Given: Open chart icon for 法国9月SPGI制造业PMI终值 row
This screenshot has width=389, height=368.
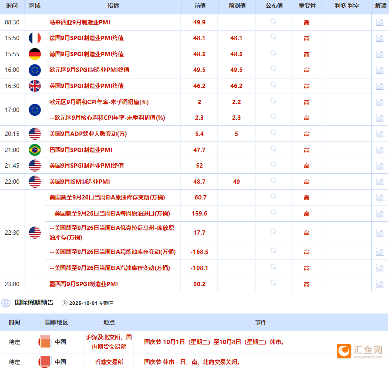Looking at the screenshot, I should [x=379, y=38].
